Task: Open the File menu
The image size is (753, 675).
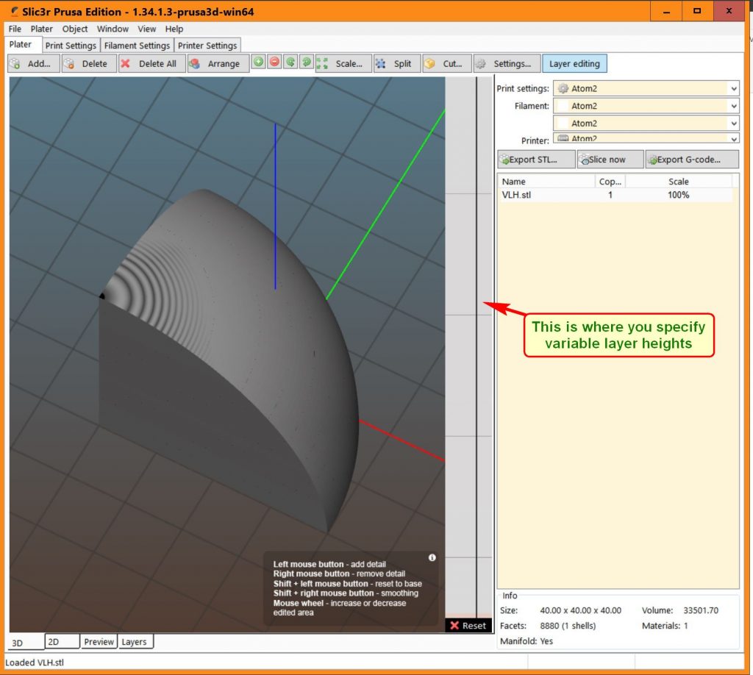Action: tap(15, 29)
